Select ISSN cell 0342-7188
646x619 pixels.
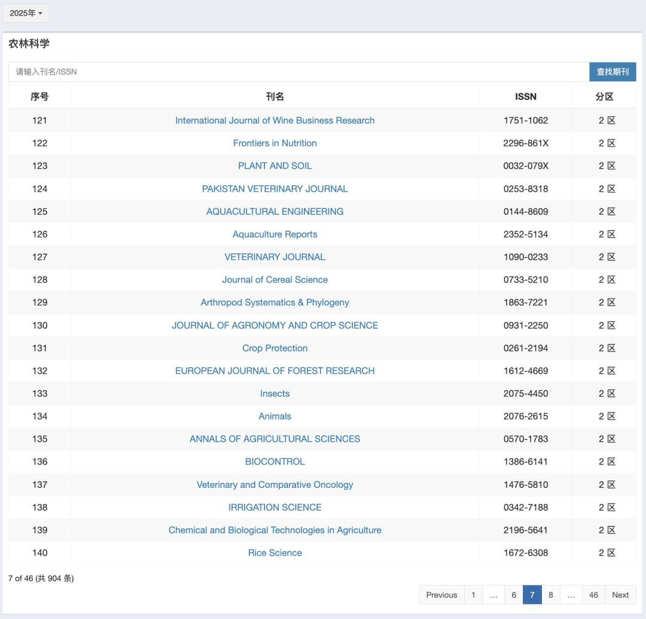point(526,507)
